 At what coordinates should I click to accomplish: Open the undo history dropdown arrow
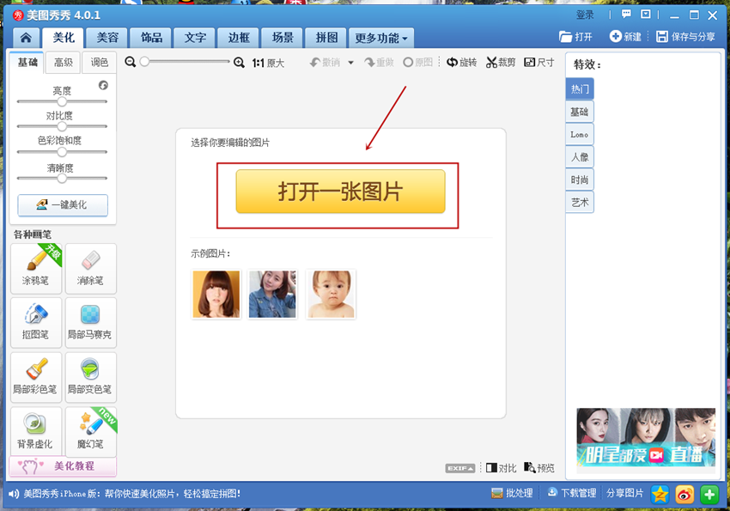(350, 63)
